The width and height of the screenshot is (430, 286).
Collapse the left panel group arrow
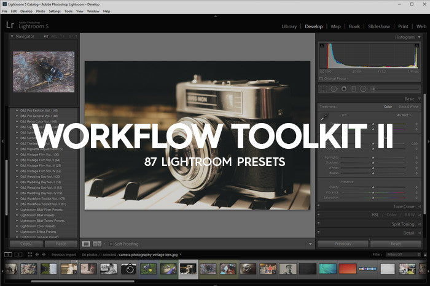pyautogui.click(x=2, y=141)
